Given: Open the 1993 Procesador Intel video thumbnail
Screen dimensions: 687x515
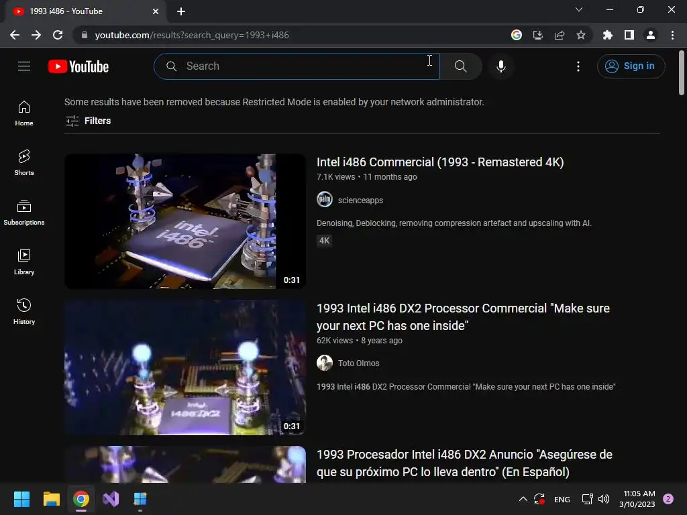Looking at the screenshot, I should point(185,465).
